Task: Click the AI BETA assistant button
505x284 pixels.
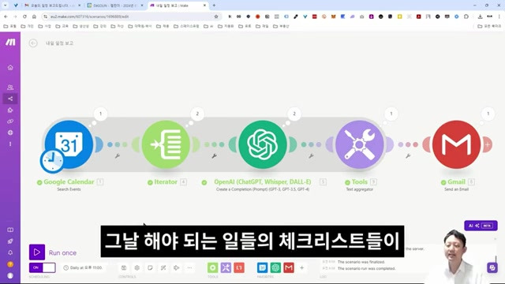Action: click(x=481, y=226)
